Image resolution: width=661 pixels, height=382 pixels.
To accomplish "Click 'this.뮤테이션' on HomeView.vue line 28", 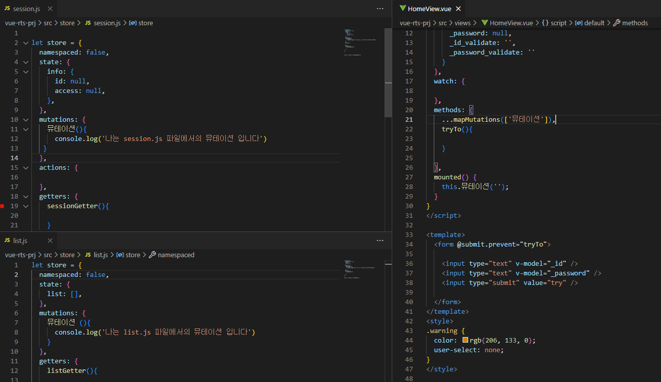I will (x=466, y=187).
